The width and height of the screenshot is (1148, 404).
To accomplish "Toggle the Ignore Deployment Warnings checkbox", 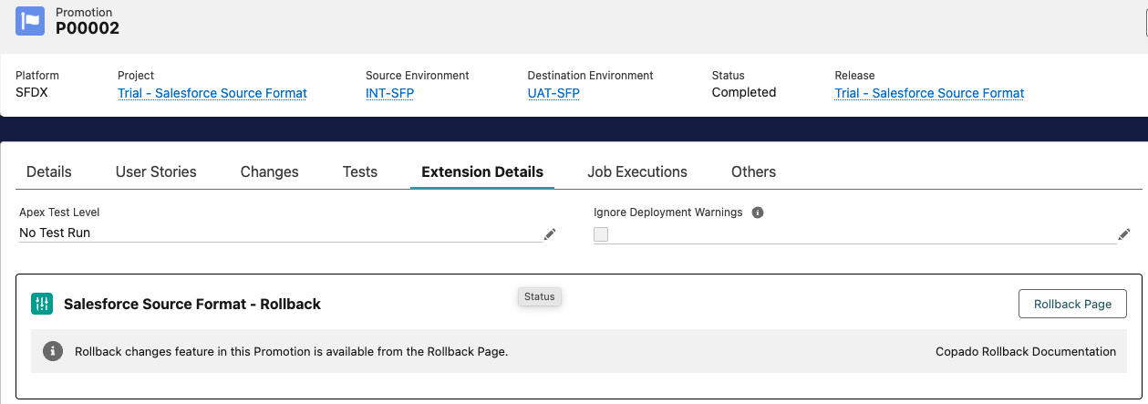I will coord(601,234).
